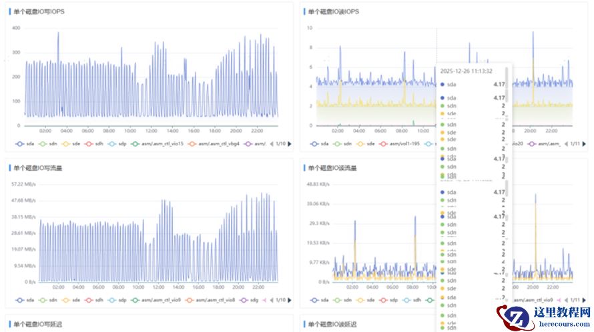Toggle sdp series in write throughput legend
The width and height of the screenshot is (594, 332).
coord(117,300)
